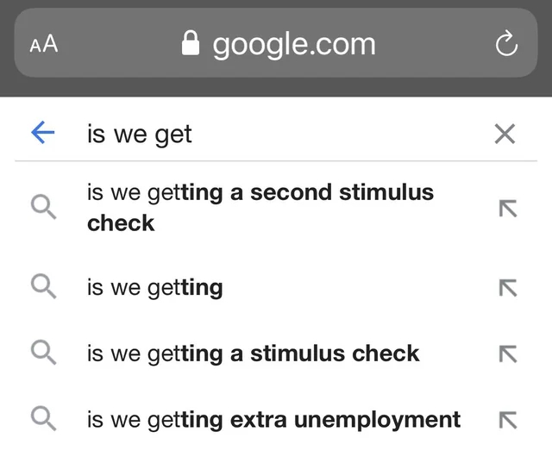Tap the AA text size button
Screen dimensions: 552x463
43,45
